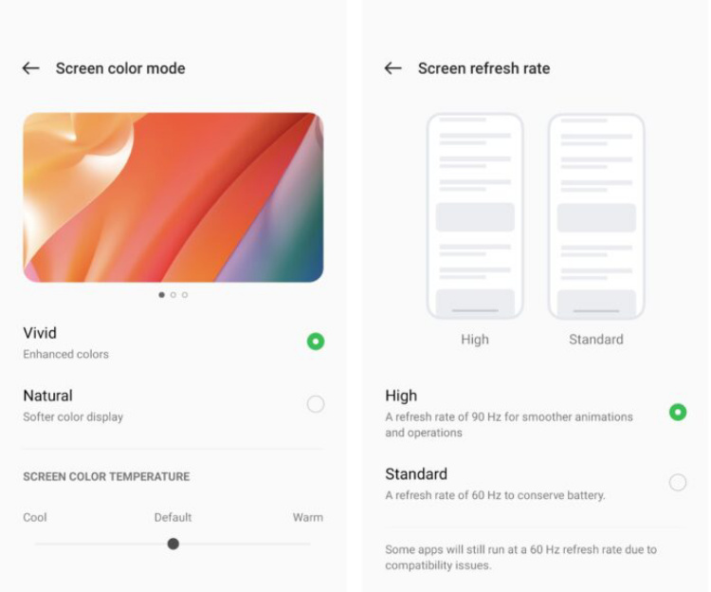The height and width of the screenshot is (592, 711).
Task: Tap the Cool temperature label
Action: click(x=35, y=518)
